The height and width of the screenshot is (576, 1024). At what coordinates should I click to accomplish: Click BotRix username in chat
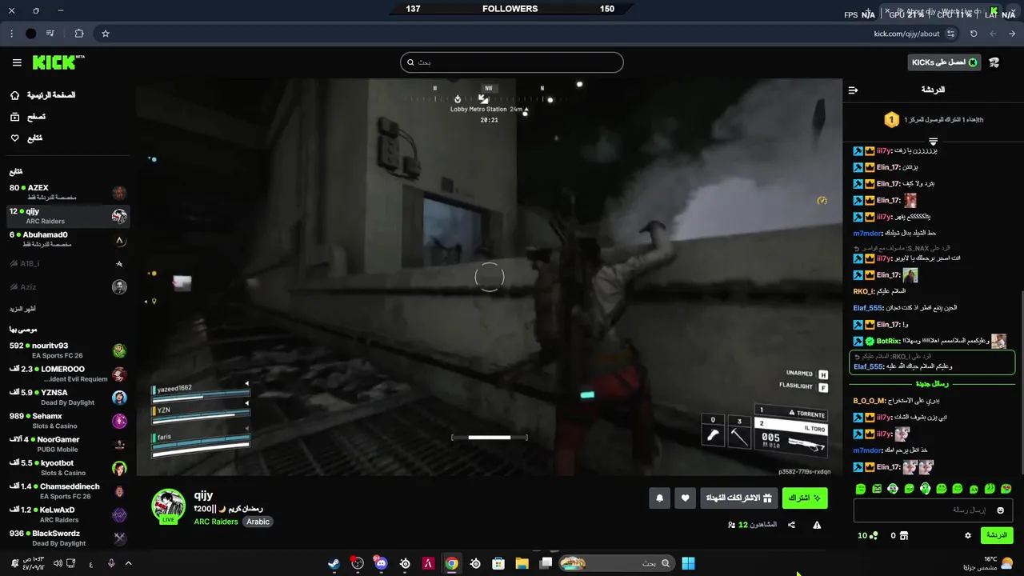click(889, 342)
